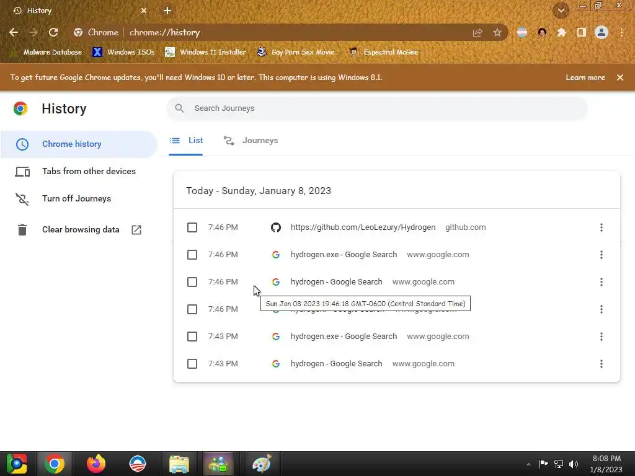Screen dimensions: 635x476
Task: Click the face avatar extension icon
Action: (x=542, y=32)
